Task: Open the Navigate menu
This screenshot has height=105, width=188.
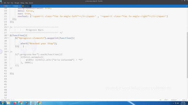Action: click(17, 3)
